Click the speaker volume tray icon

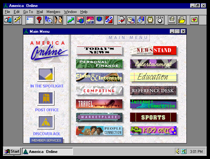point(178,151)
